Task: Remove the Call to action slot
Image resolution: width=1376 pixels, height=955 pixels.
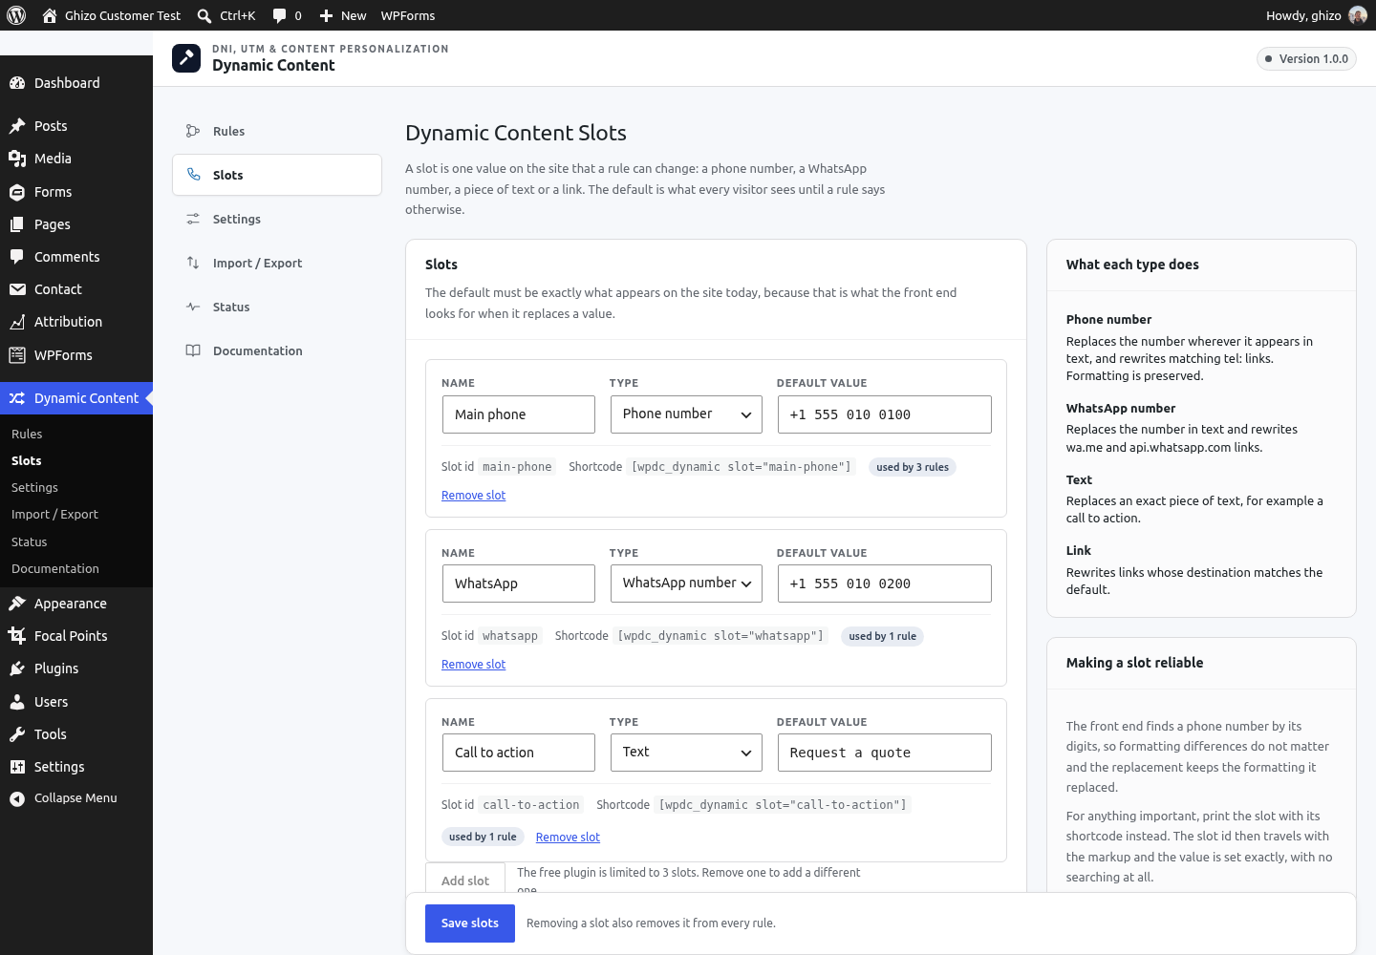Action: tap(568, 838)
